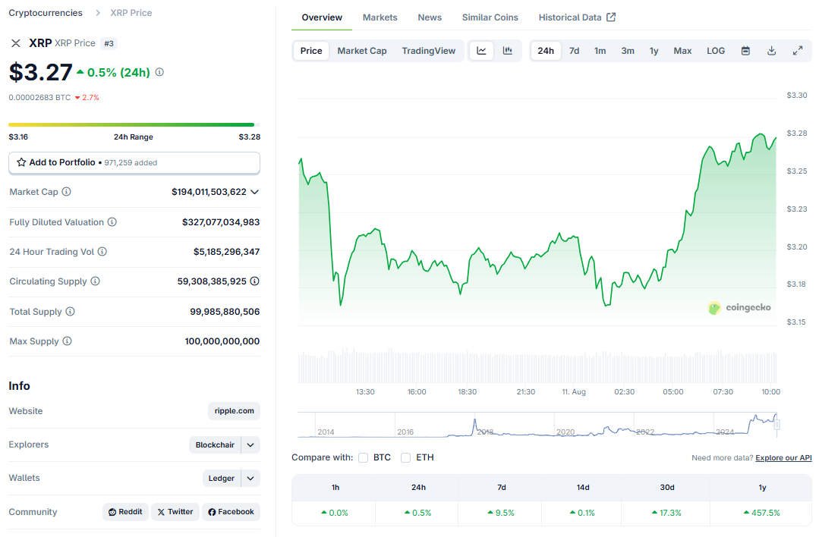Select 7d time range
819x537 pixels.
coord(574,51)
